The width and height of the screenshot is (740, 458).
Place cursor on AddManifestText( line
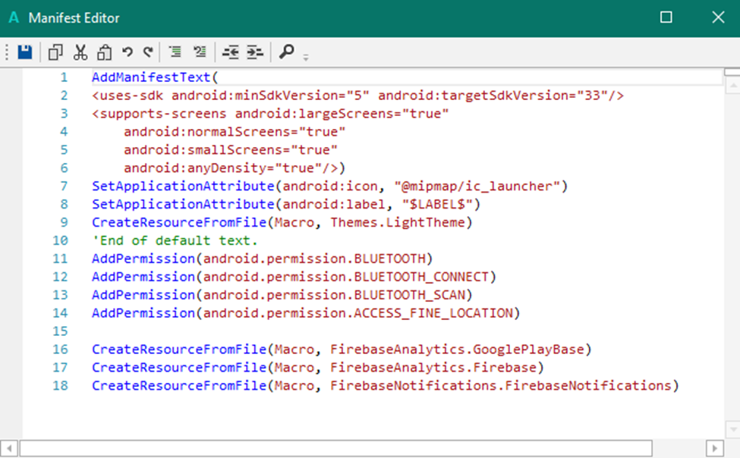coord(155,77)
